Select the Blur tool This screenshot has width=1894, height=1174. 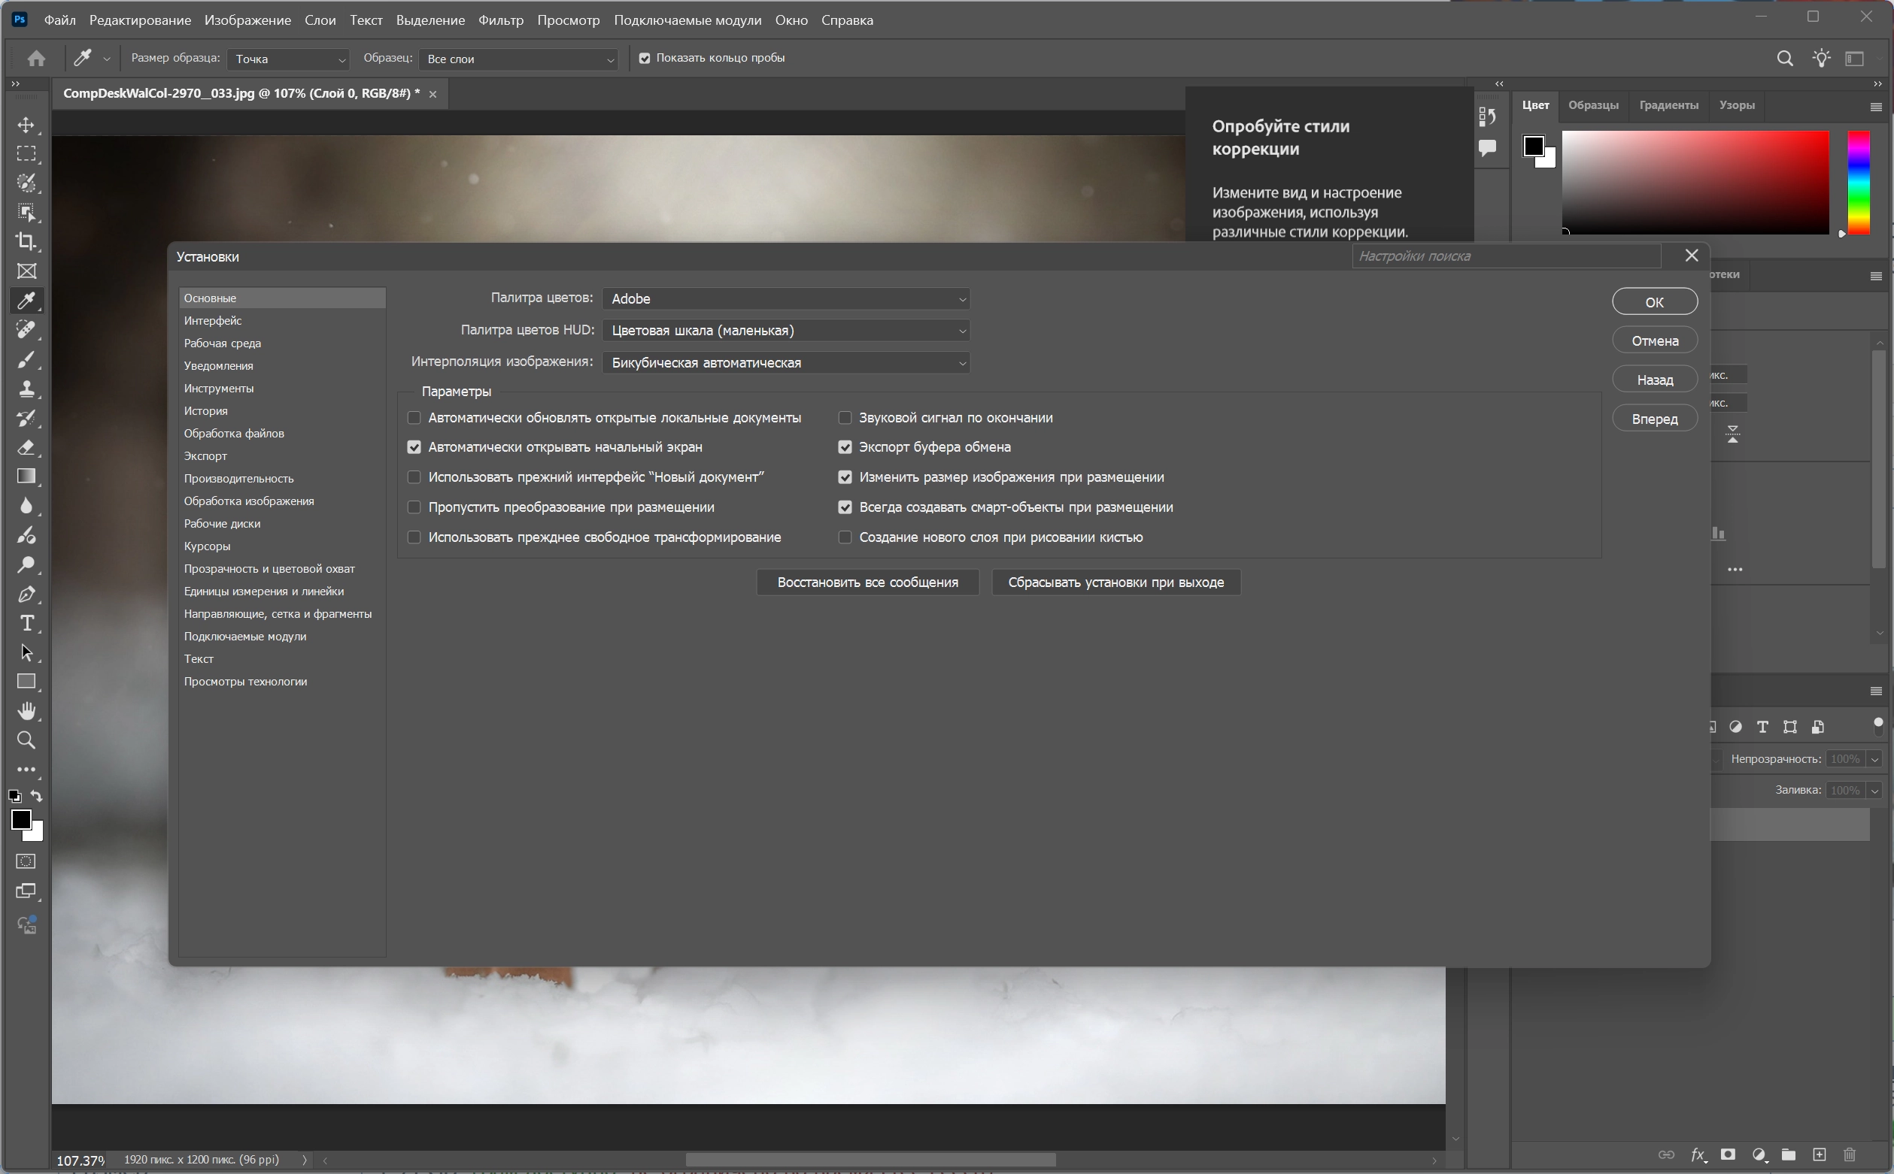(x=26, y=506)
